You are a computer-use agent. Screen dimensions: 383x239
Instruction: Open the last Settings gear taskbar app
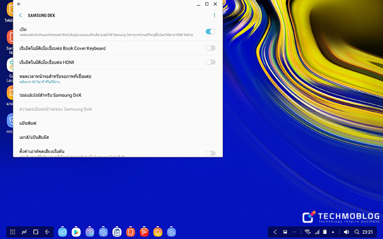pos(172,232)
